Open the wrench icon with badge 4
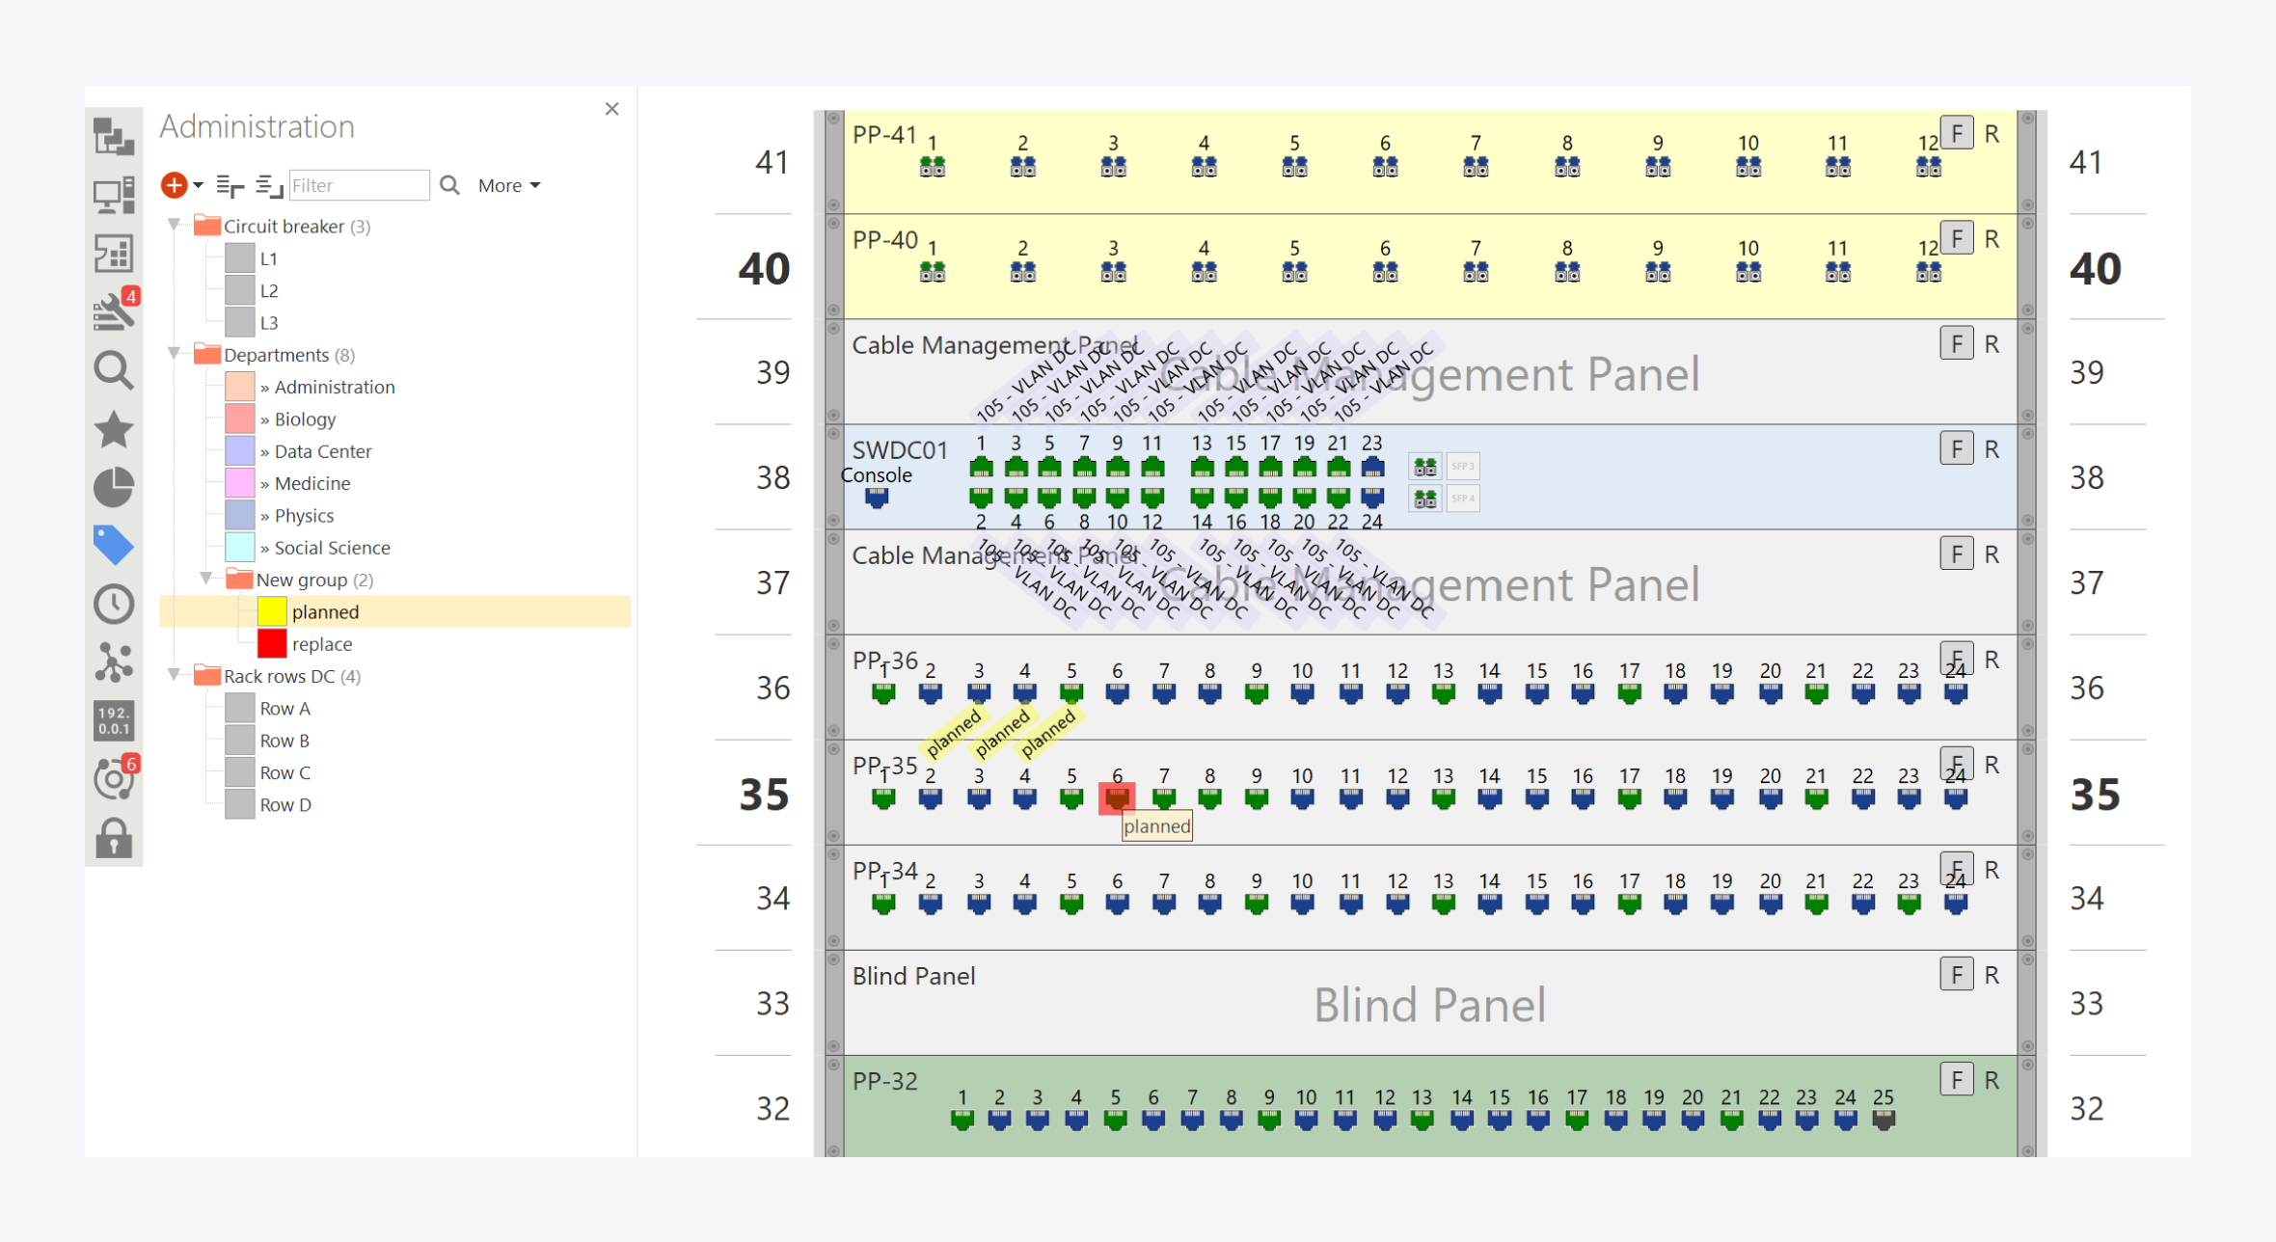 coord(114,311)
